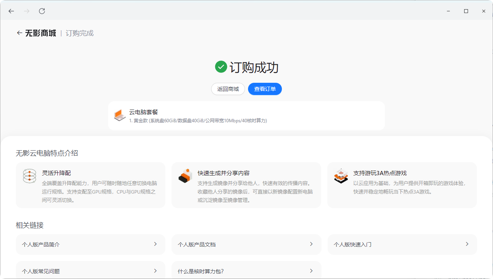Viewport: 493px width, 279px height.
Task: Click the orange 云电脑套餐 laptop icon
Action: pyautogui.click(x=120, y=115)
